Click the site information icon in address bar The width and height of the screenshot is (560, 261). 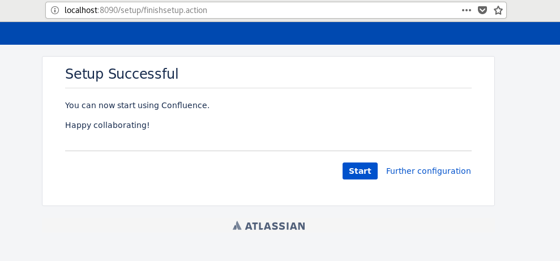[x=54, y=10]
